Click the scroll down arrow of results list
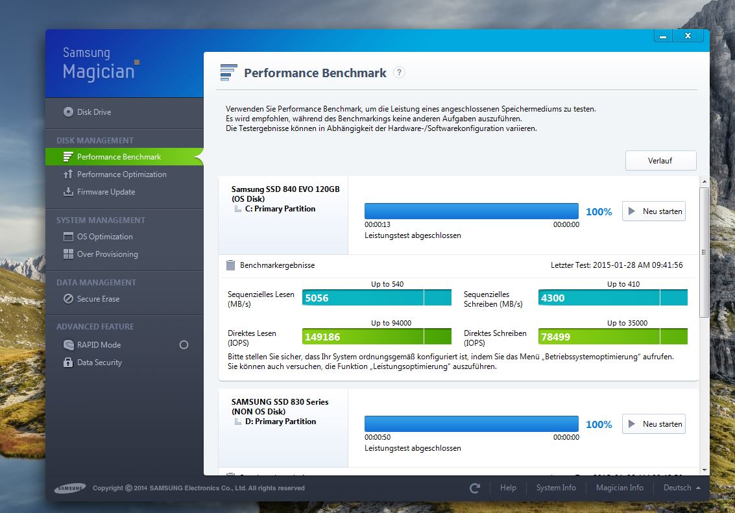Image resolution: width=735 pixels, height=513 pixels. 704,470
